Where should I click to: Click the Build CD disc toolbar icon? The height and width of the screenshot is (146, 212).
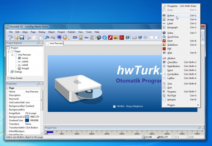click(65, 38)
